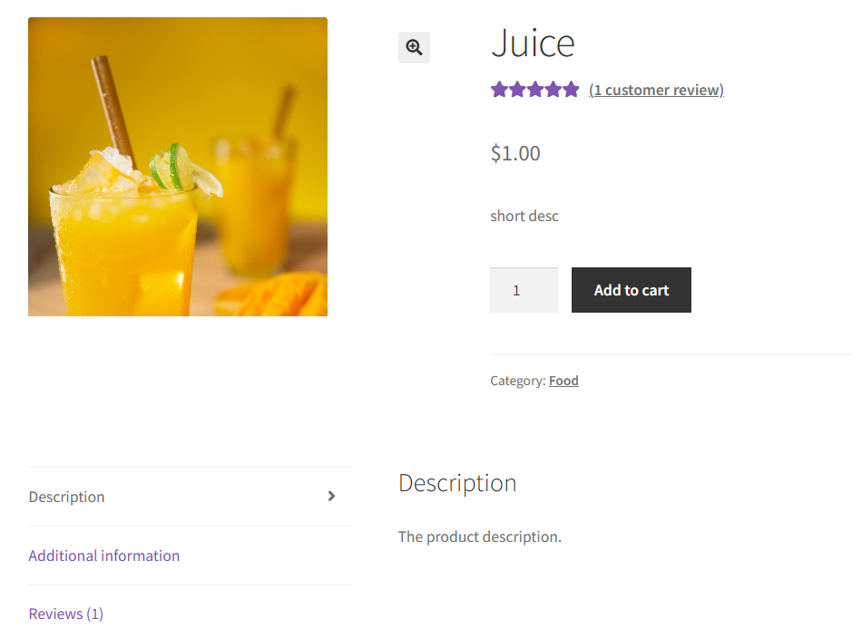Click the $1.00 price text

515,153
